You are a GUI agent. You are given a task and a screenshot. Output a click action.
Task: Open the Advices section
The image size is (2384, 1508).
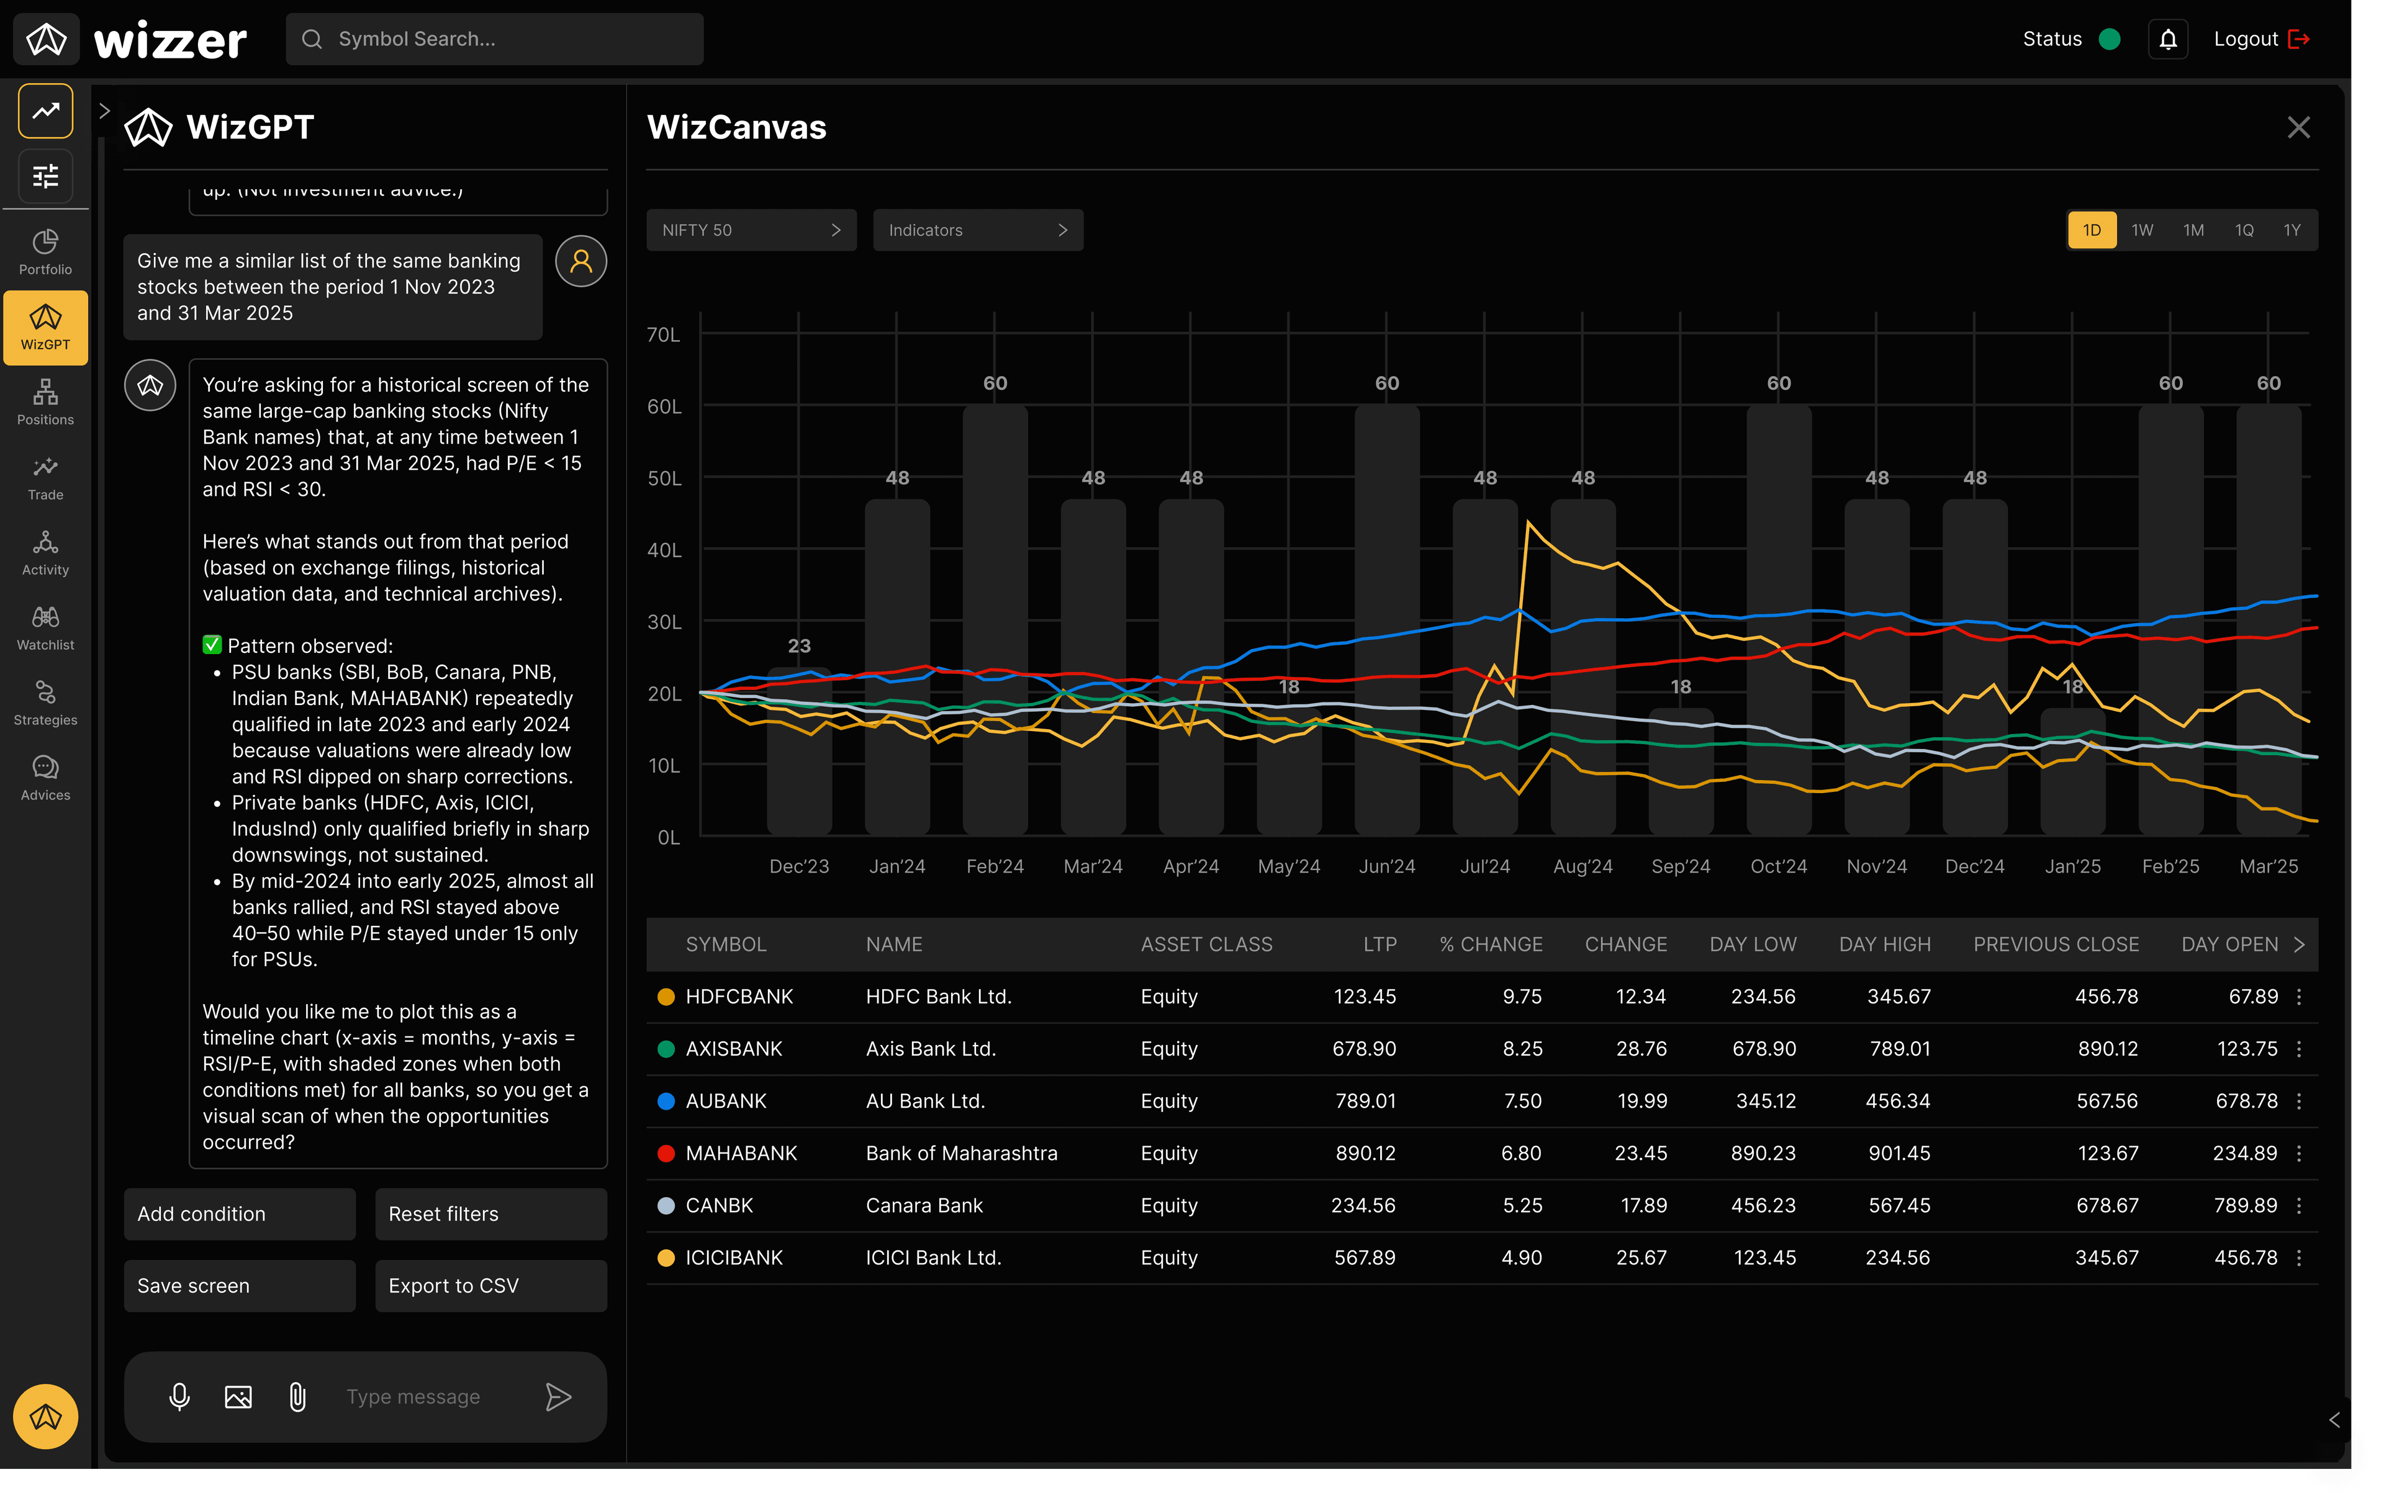click(45, 776)
